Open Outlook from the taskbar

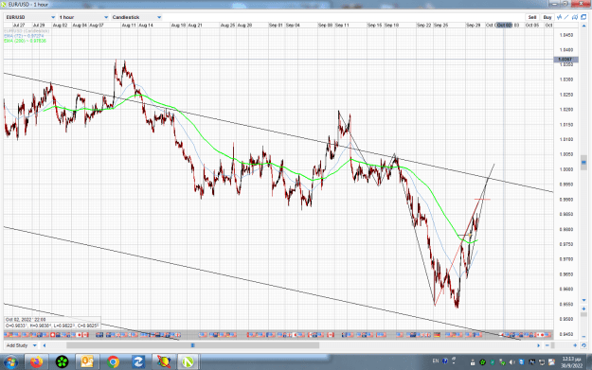[87, 362]
